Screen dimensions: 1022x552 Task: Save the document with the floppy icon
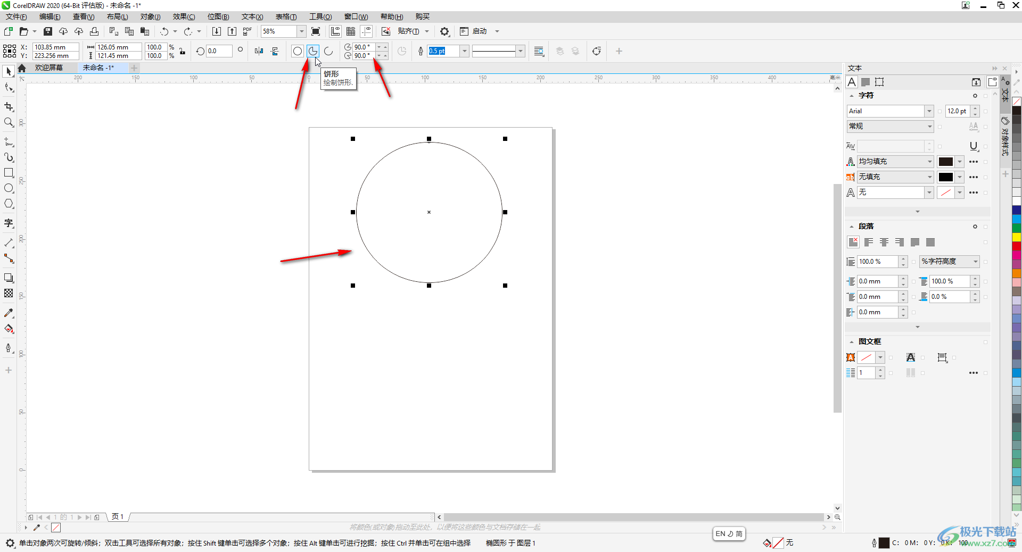tap(48, 31)
